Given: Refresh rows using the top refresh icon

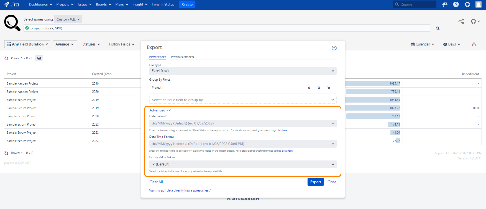Looking at the screenshot, I should click(6, 58).
